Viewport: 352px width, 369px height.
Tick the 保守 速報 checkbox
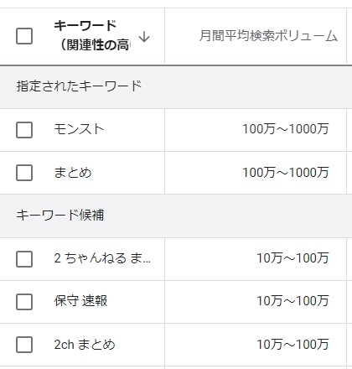pos(24,302)
